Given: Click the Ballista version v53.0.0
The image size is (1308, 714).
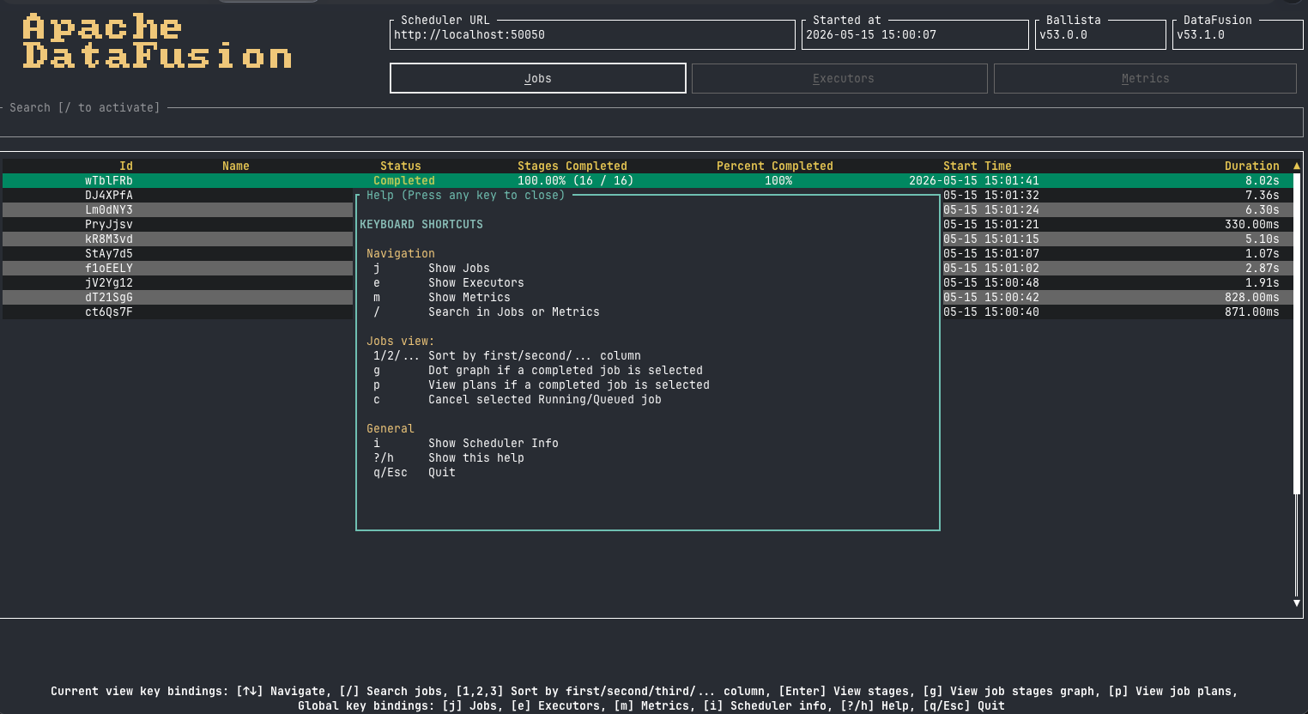Looking at the screenshot, I should [x=1063, y=34].
